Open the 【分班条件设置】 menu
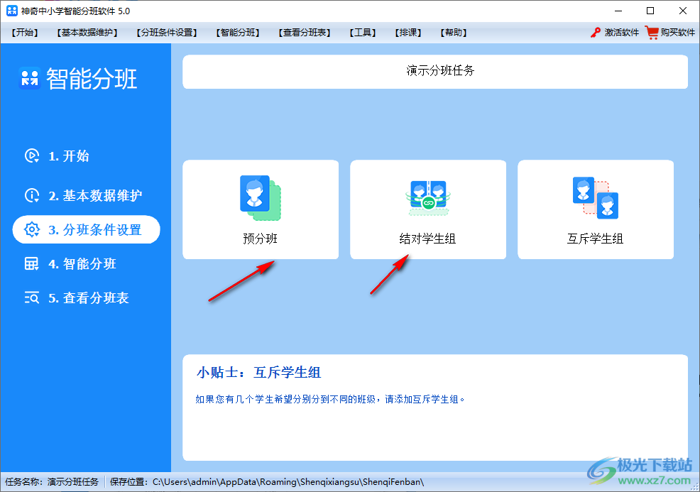This screenshot has height=492, width=700. click(x=167, y=33)
